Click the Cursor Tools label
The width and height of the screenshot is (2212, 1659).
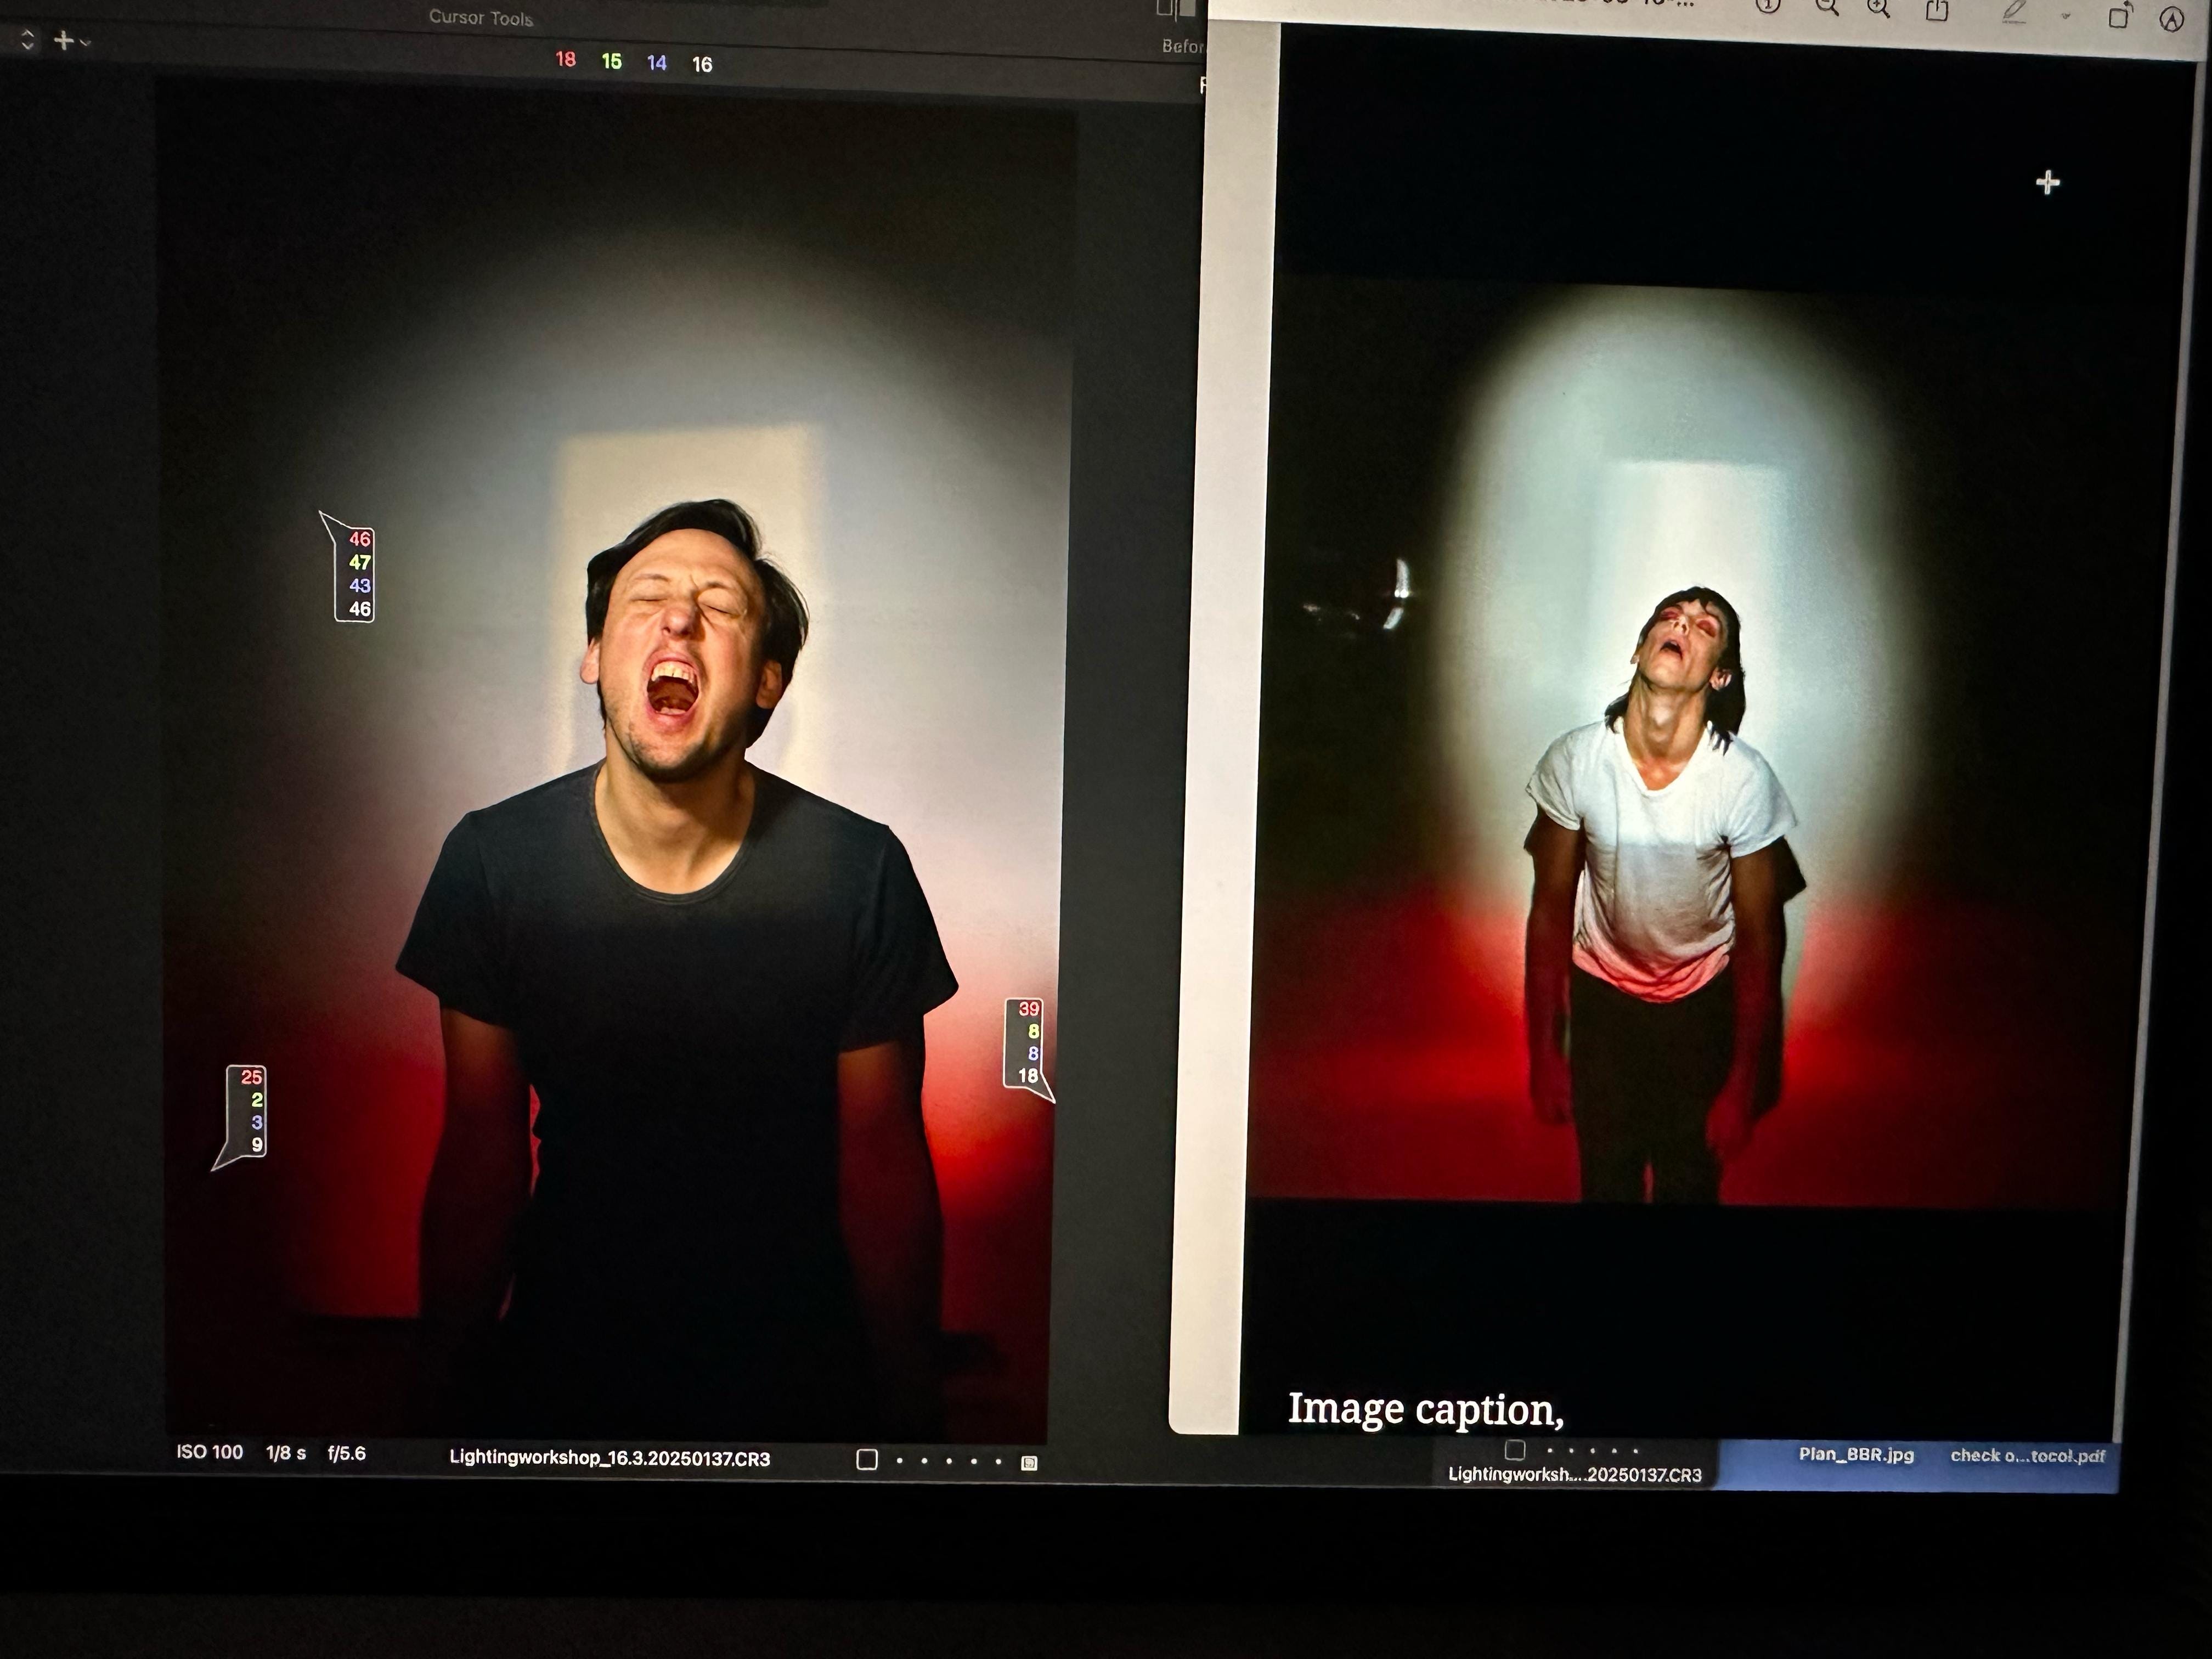click(481, 17)
